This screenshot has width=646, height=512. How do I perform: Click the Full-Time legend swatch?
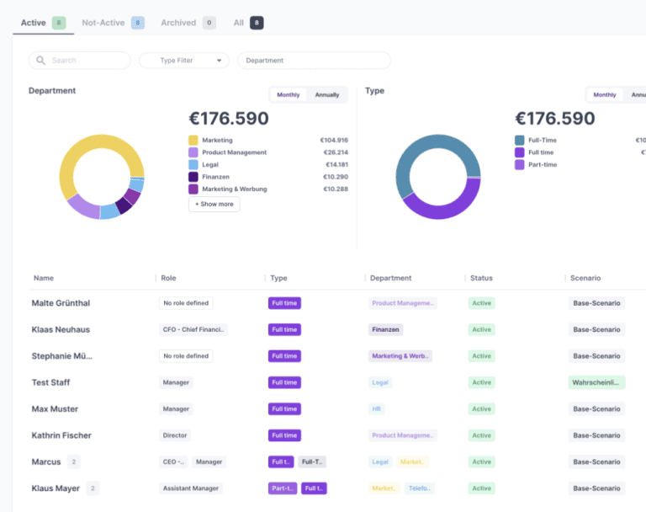pyautogui.click(x=520, y=141)
